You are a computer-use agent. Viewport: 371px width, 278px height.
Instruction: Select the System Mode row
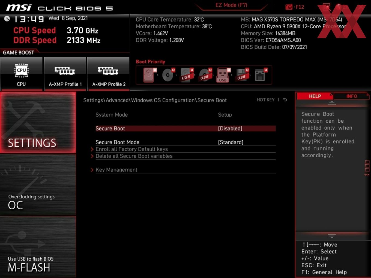185,115
